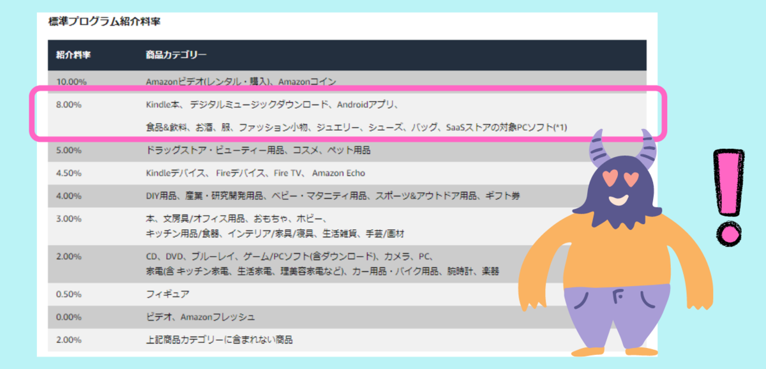Select the 2.00% cell beside CD、DVD
Image resolution: width=766 pixels, height=369 pixels.
coord(69,257)
